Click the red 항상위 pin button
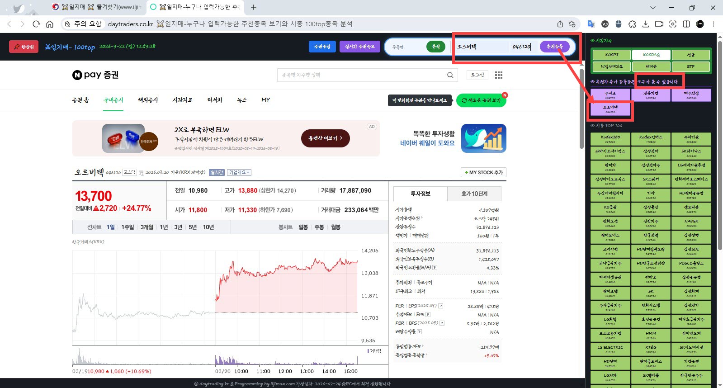The image size is (723, 388). [x=24, y=47]
